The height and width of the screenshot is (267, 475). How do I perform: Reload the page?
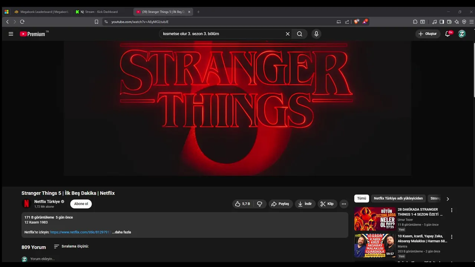click(22, 22)
